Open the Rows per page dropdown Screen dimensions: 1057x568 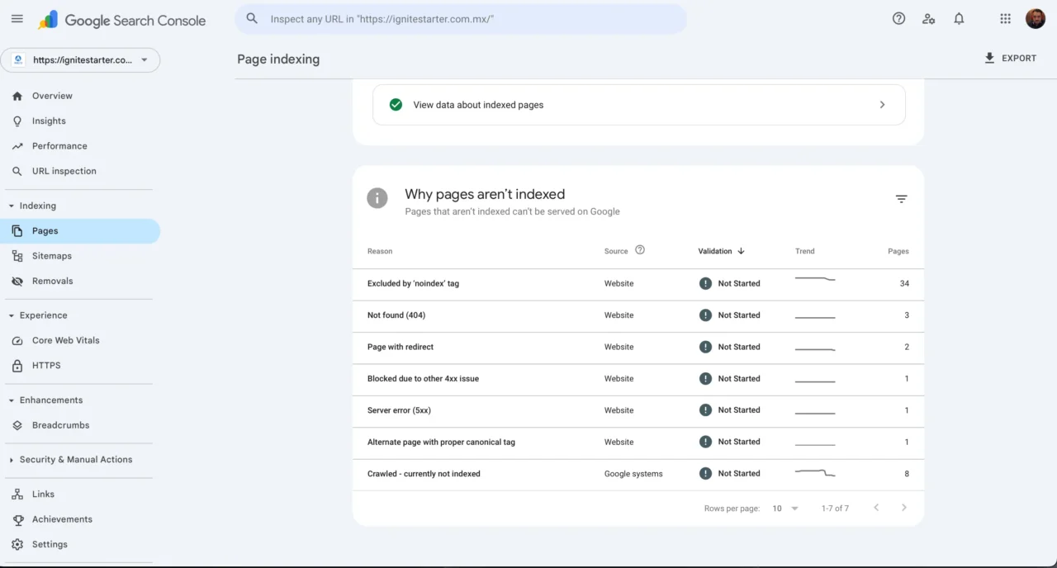pyautogui.click(x=783, y=509)
